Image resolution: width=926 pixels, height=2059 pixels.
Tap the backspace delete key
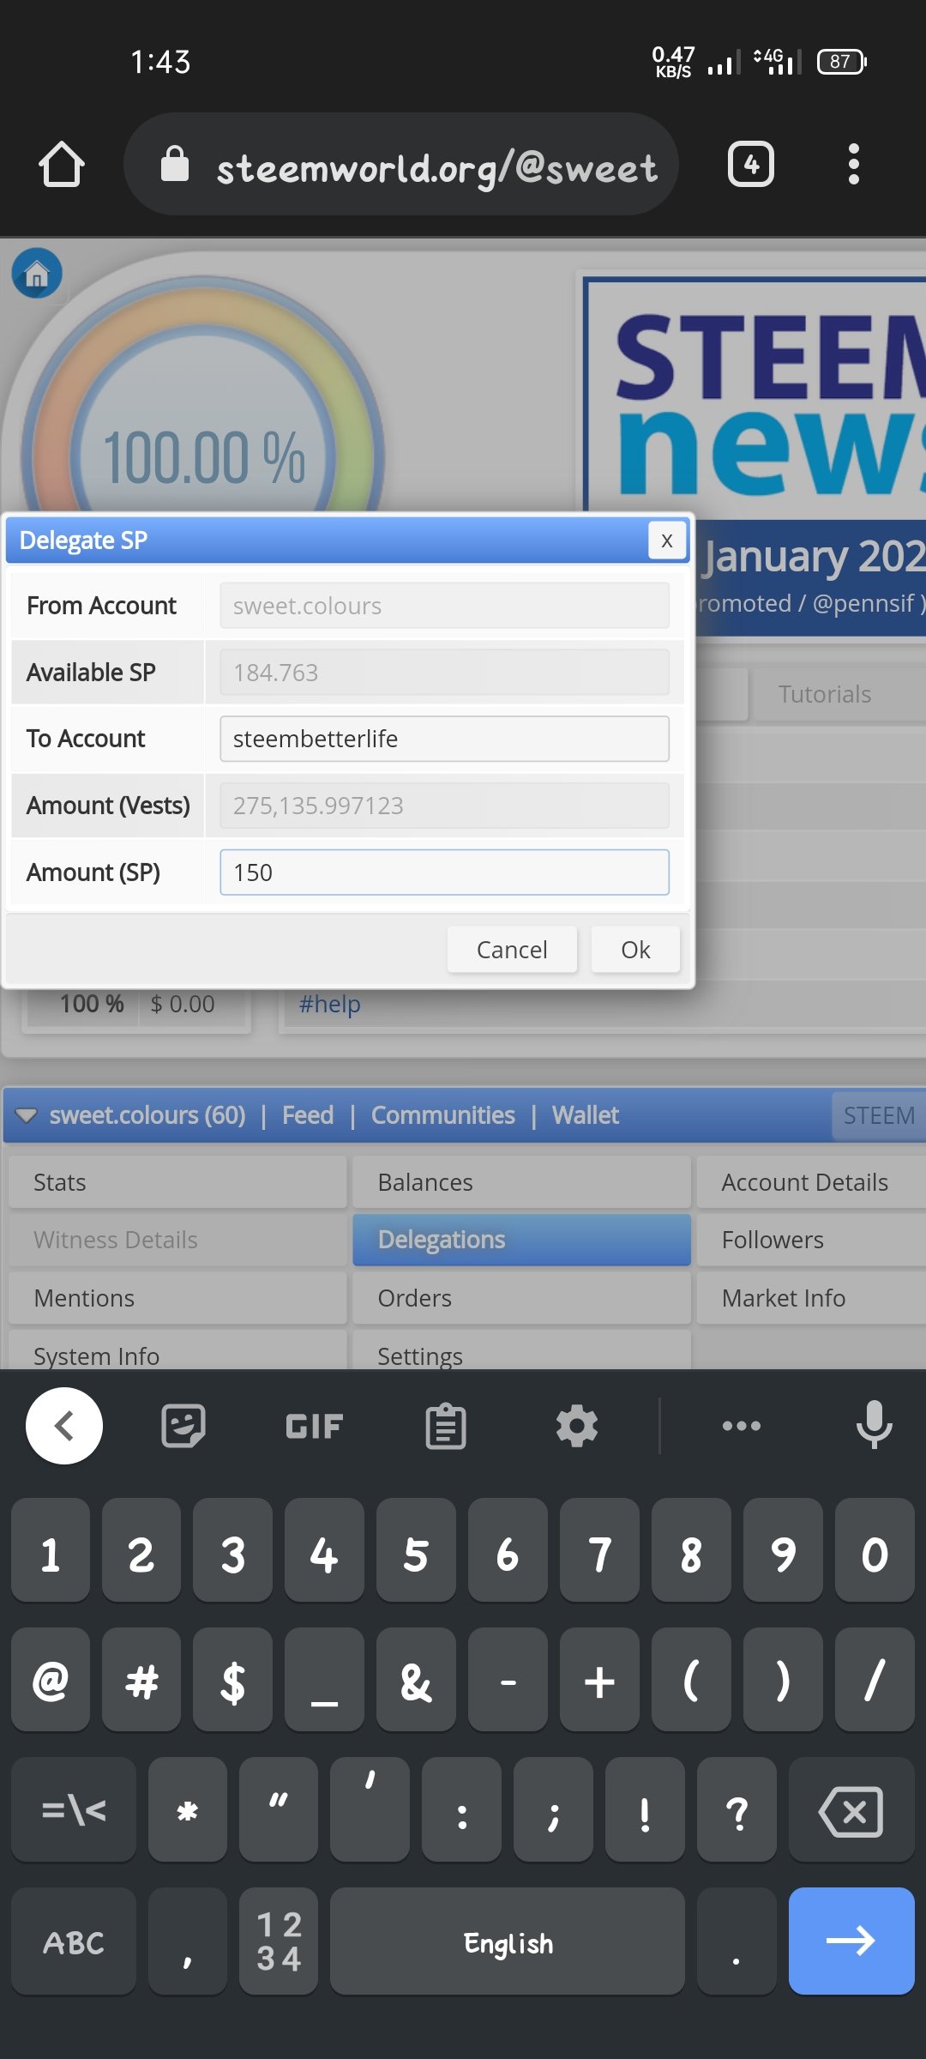pos(851,1809)
